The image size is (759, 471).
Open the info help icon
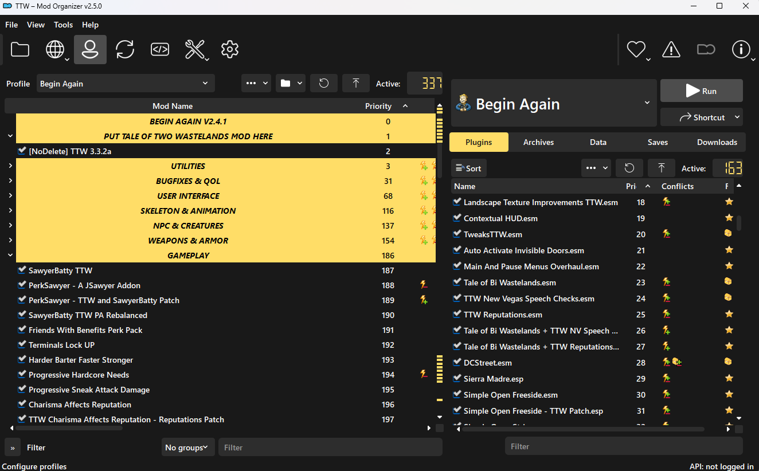click(x=741, y=50)
